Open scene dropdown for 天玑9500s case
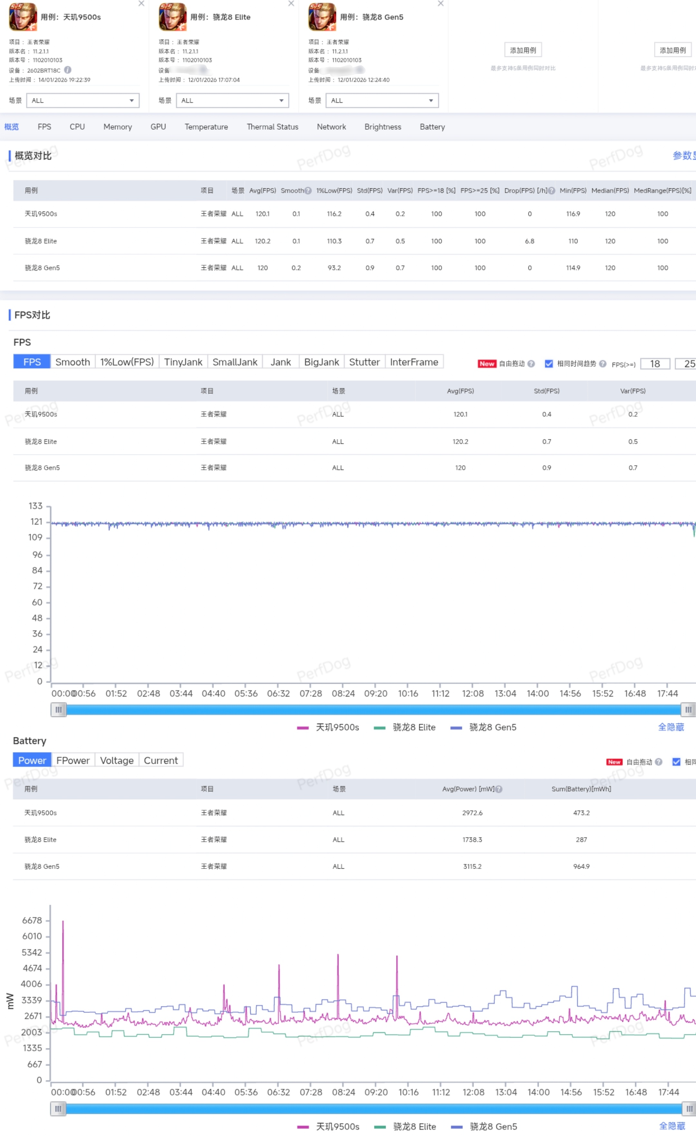This screenshot has height=1136, width=696. click(x=83, y=101)
